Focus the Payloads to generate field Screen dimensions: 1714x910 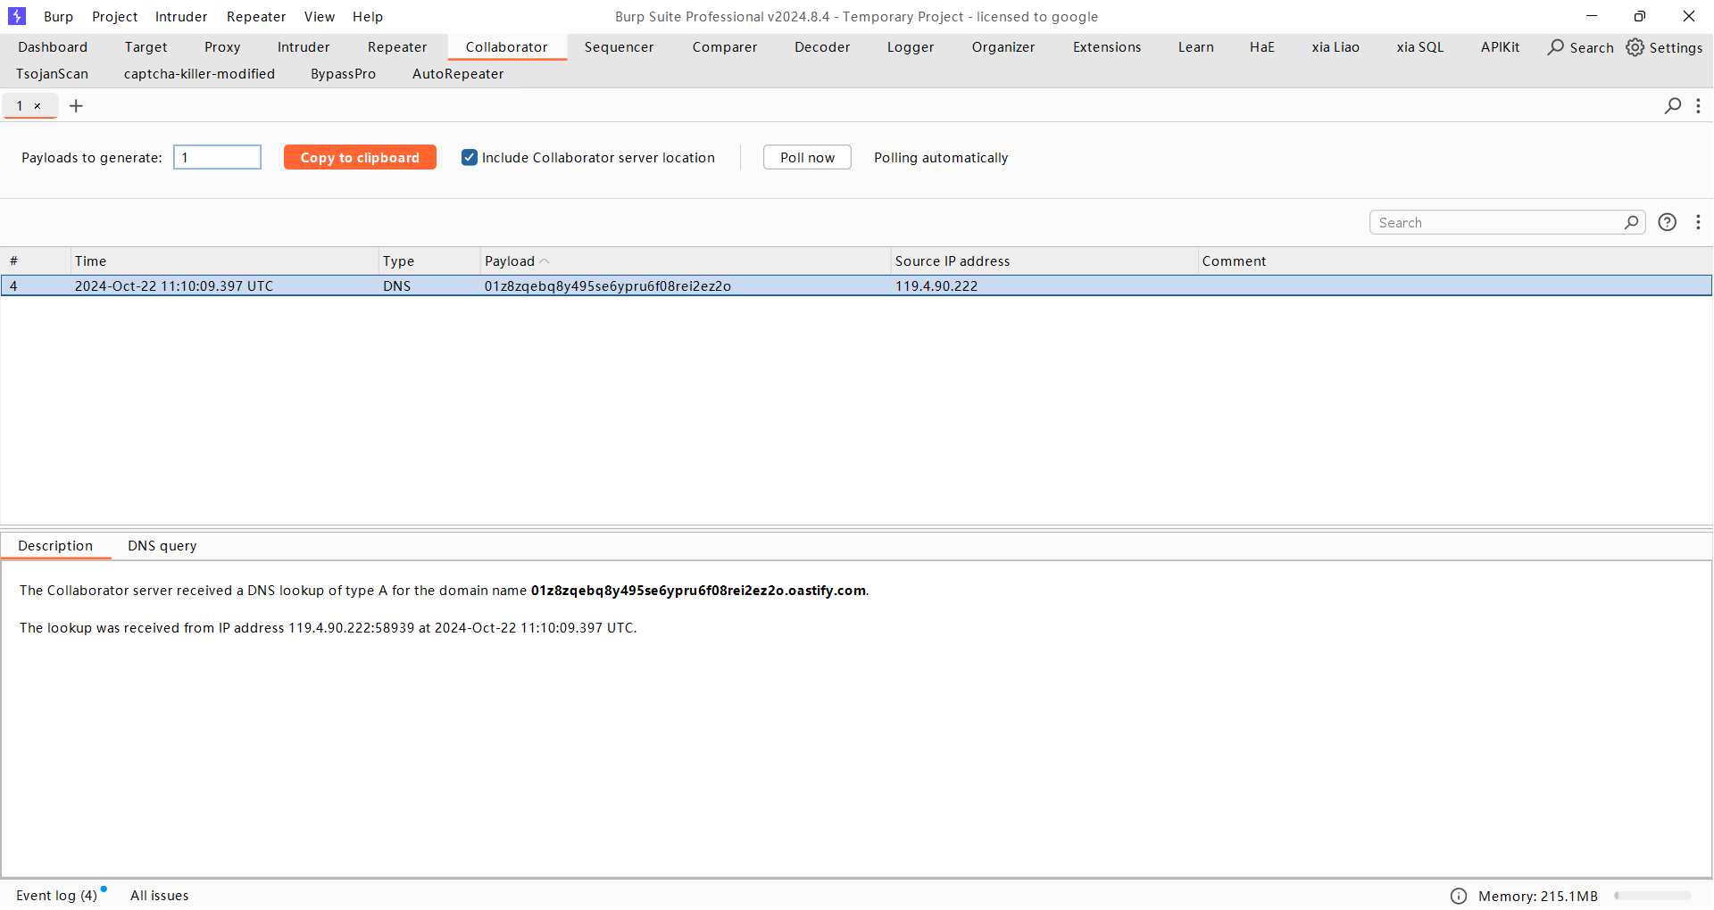[x=217, y=158]
